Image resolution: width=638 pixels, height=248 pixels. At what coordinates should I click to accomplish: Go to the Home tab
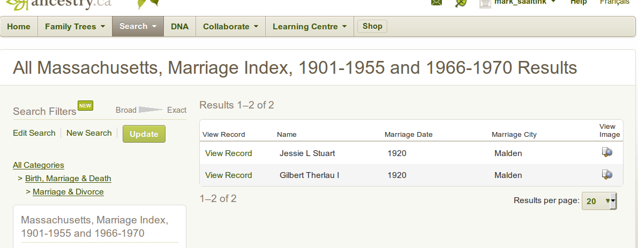coord(19,26)
